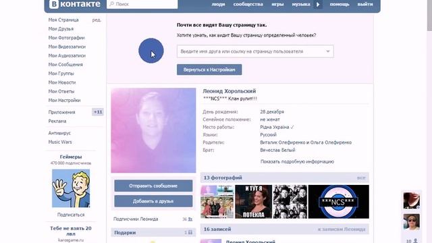Click Подписаться under Геймеры

71,215
